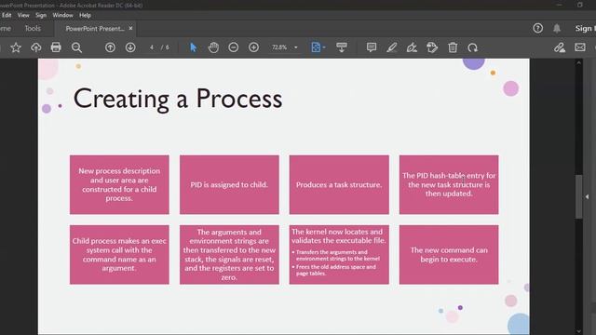Click the scrollbar down arrow
The height and width of the screenshot is (335, 596).
point(578,331)
